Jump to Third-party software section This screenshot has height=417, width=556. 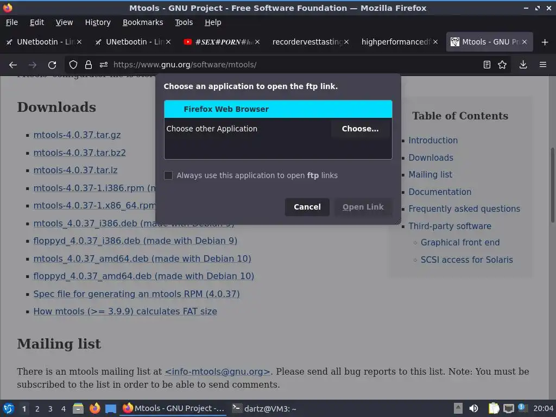point(450,226)
